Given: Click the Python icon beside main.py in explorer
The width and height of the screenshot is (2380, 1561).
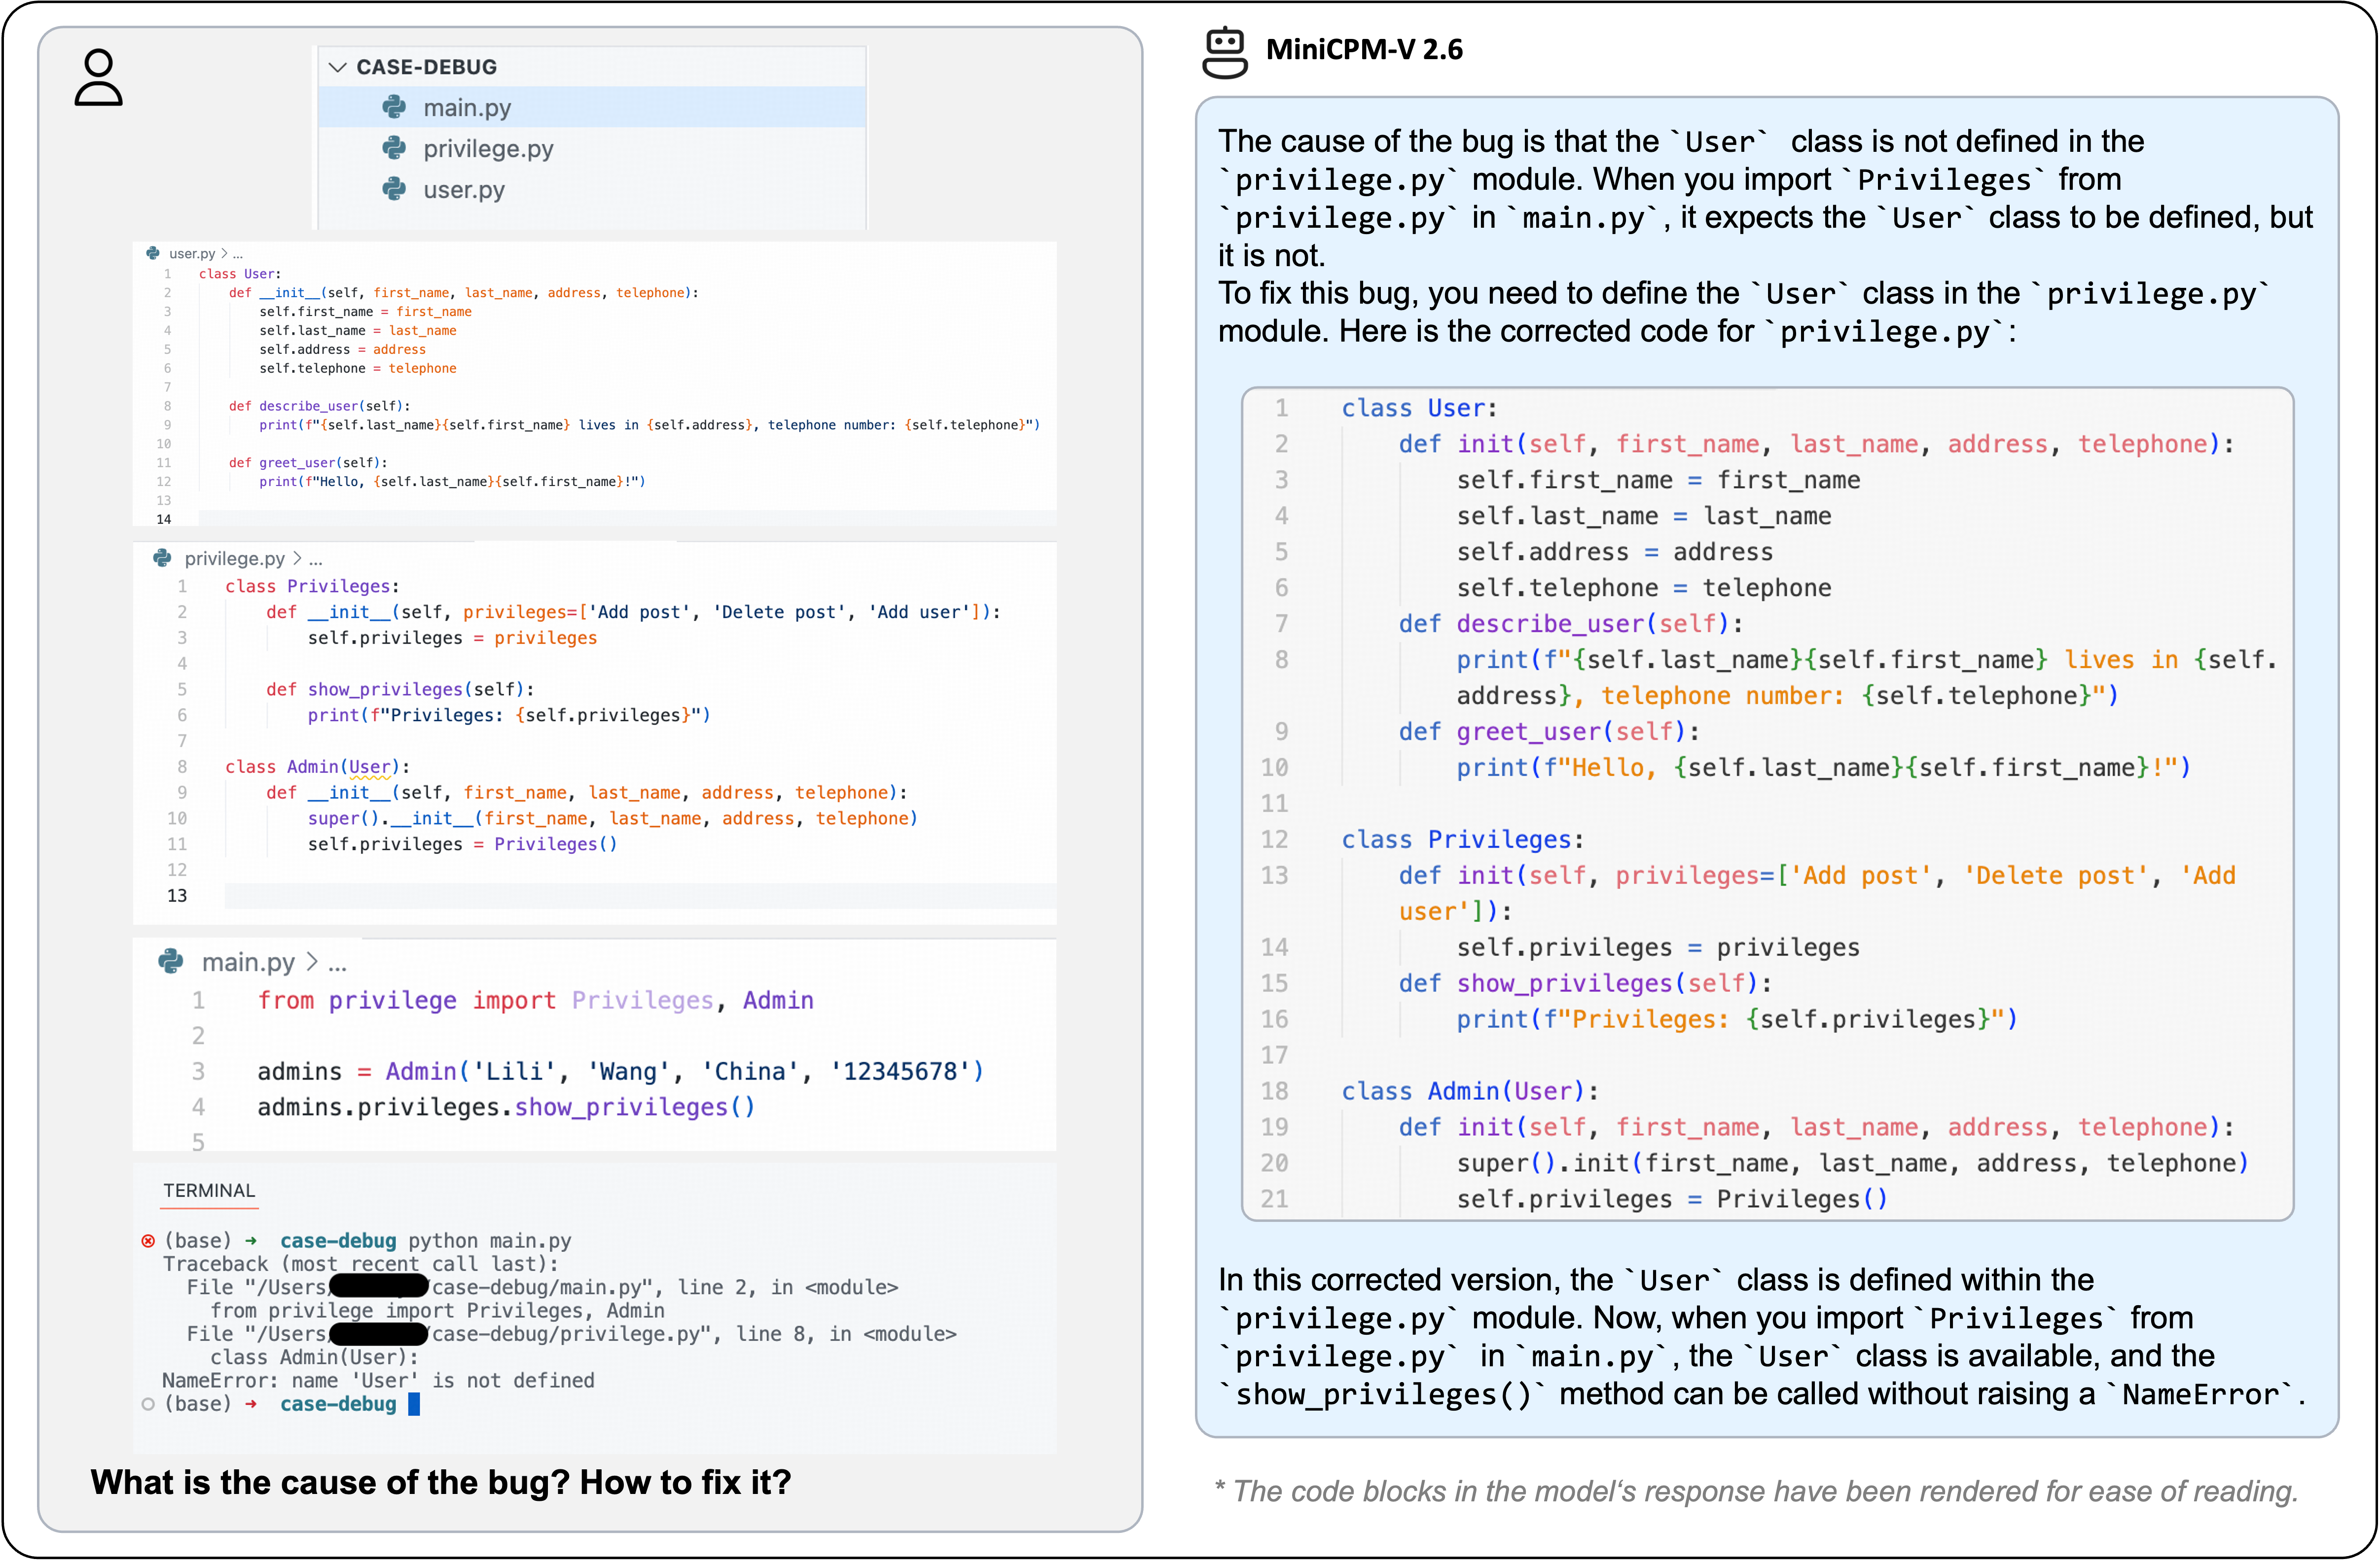Looking at the screenshot, I should [x=394, y=107].
